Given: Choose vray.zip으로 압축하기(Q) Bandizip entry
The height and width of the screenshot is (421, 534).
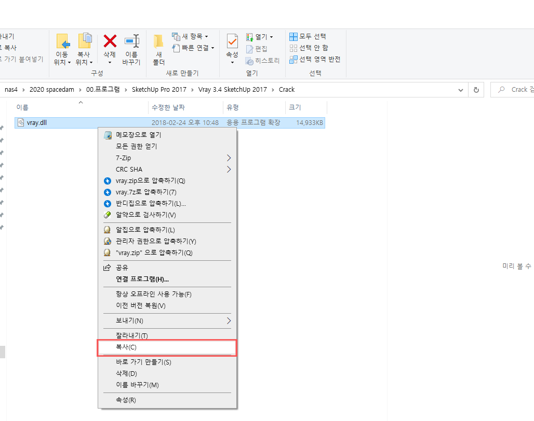Looking at the screenshot, I should click(167, 181).
